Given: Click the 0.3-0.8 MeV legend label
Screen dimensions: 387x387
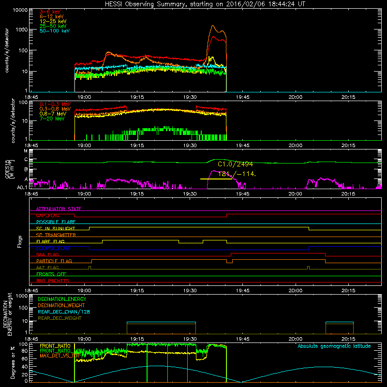Looking at the screenshot, I should 55,109.
